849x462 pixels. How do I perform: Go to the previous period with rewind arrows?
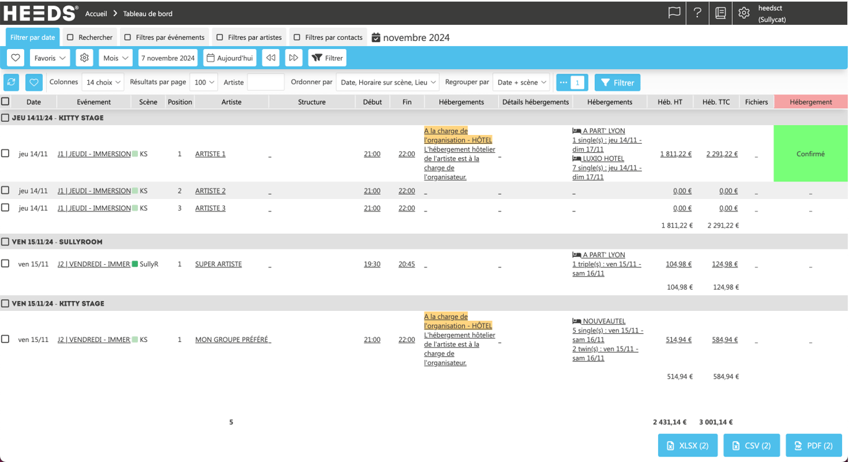[270, 58]
